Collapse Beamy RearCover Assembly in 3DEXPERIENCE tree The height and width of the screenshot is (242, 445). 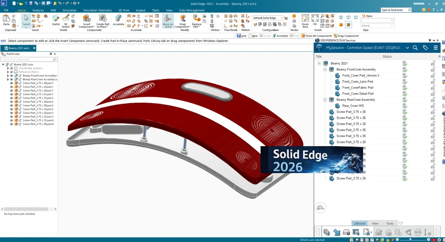[x=325, y=100]
